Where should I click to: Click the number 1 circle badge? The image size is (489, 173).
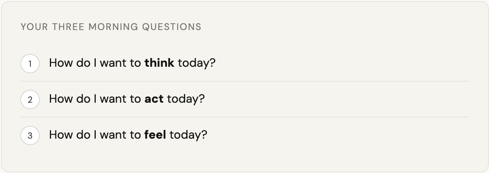(x=30, y=64)
